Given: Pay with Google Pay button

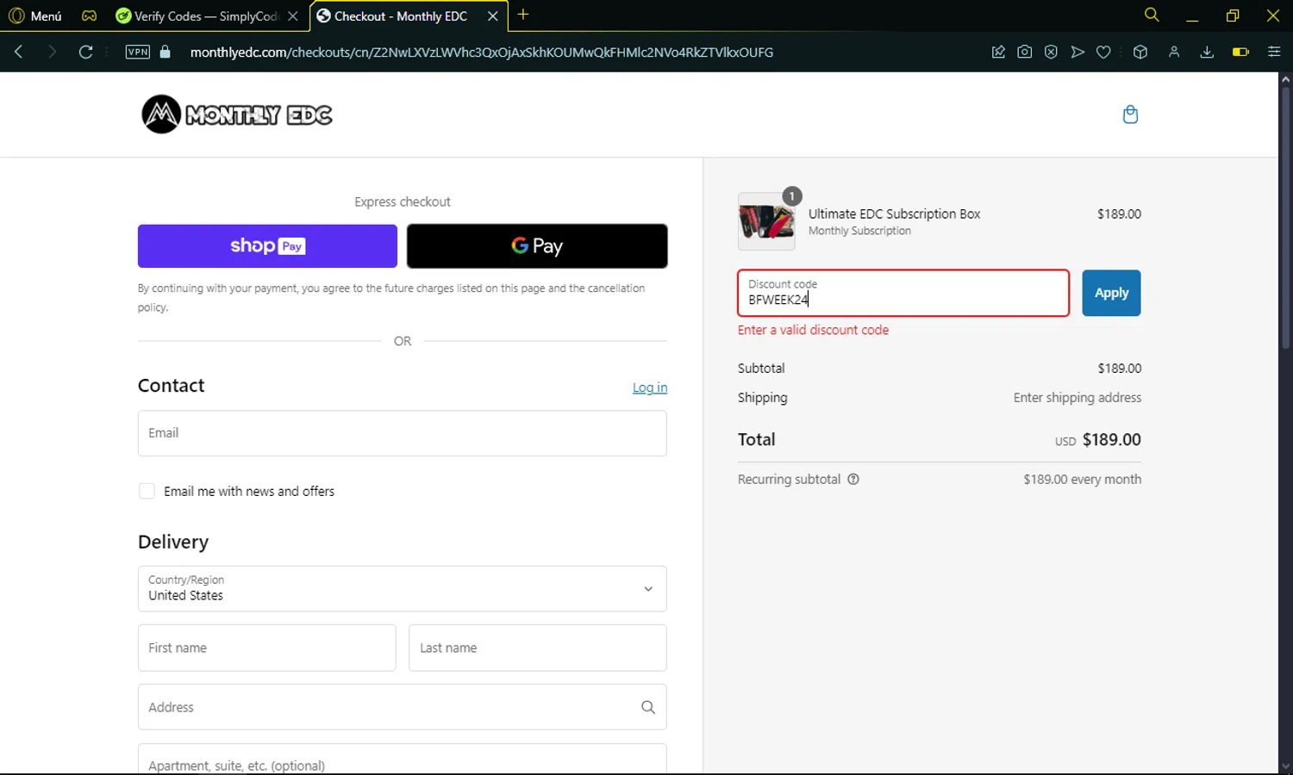Looking at the screenshot, I should pos(537,246).
